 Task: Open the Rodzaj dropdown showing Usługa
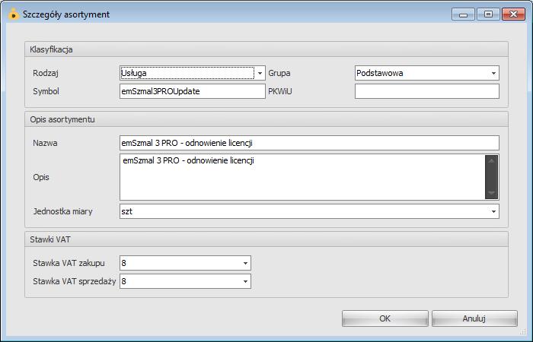pos(193,73)
